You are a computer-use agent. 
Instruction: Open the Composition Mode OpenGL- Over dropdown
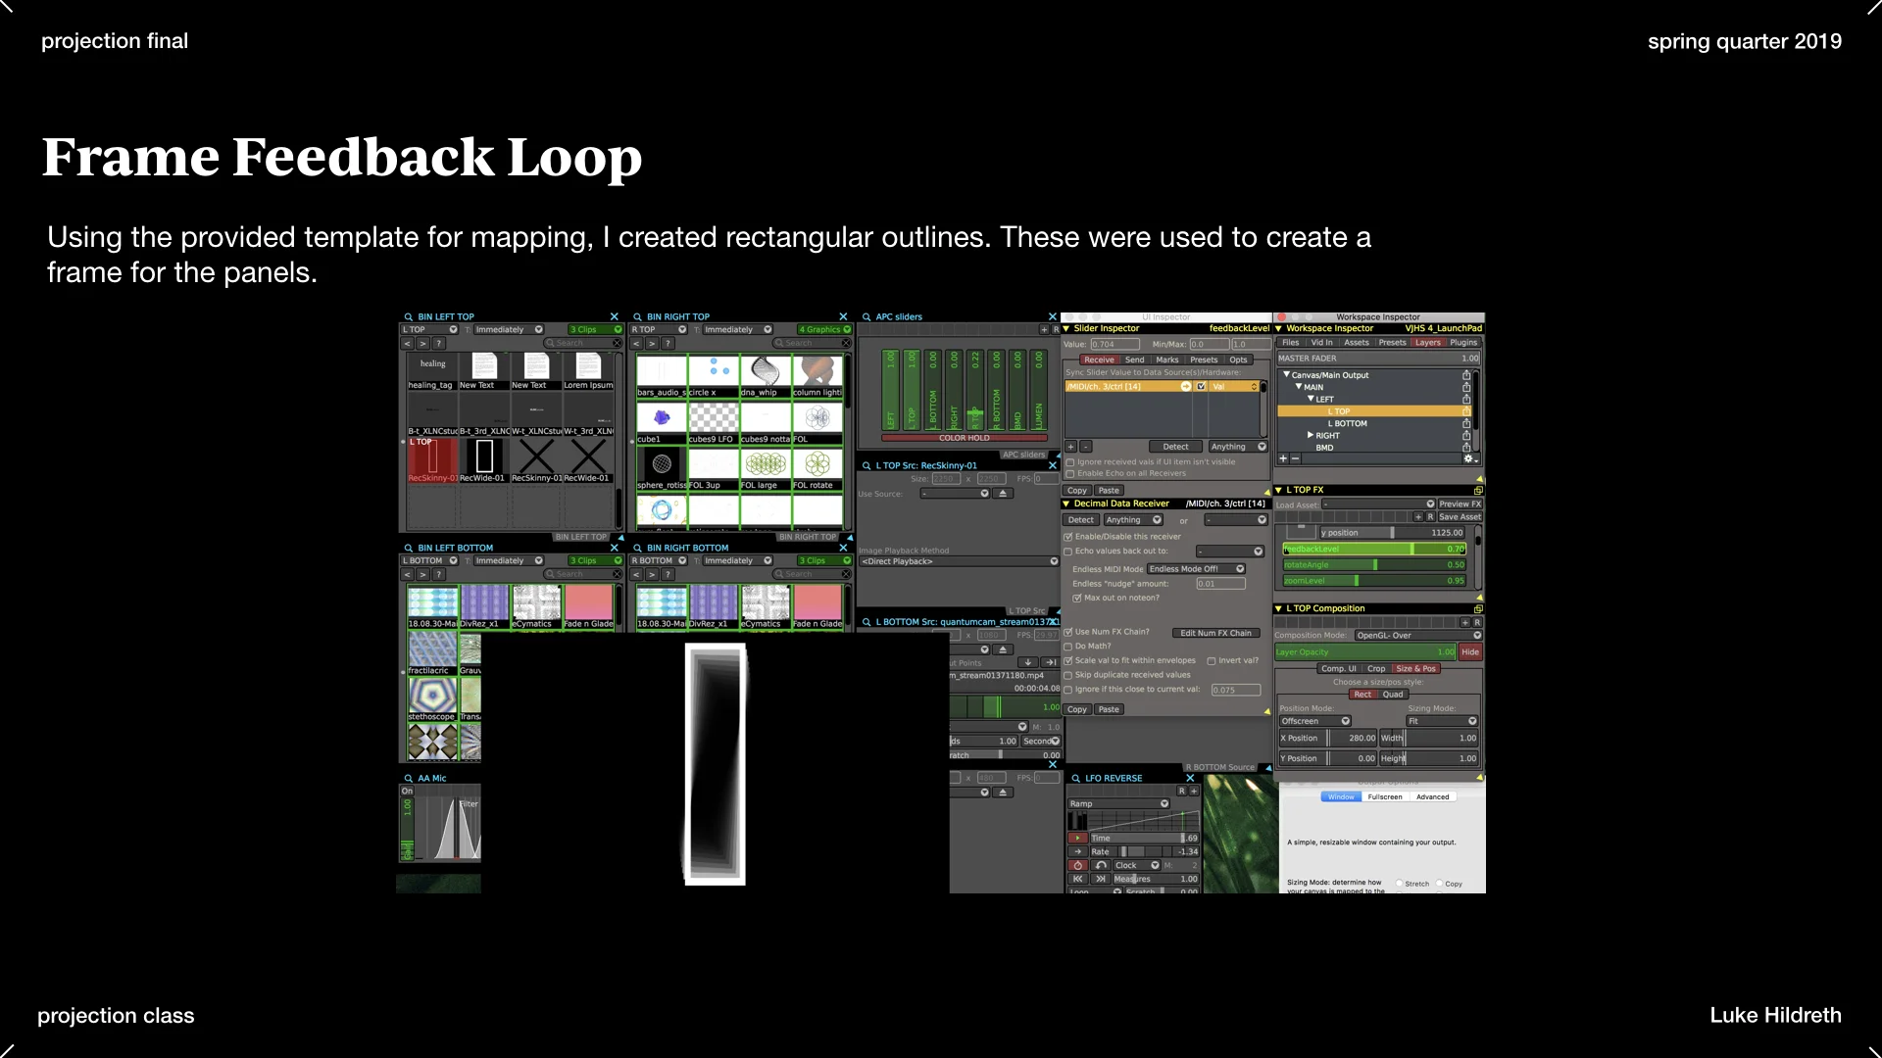tap(1417, 636)
